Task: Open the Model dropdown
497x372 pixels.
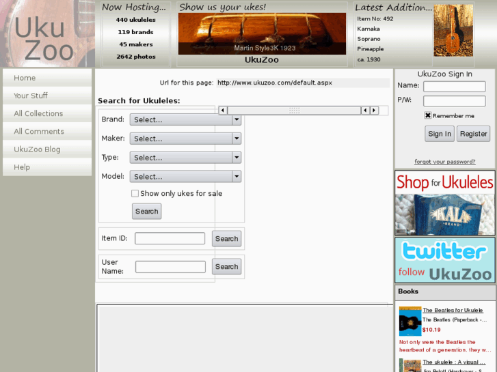Action: pyautogui.click(x=185, y=177)
